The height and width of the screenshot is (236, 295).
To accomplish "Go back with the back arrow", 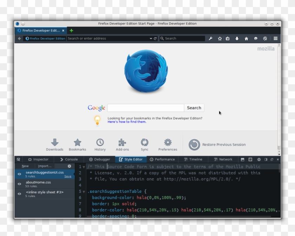I will click(x=19, y=38).
